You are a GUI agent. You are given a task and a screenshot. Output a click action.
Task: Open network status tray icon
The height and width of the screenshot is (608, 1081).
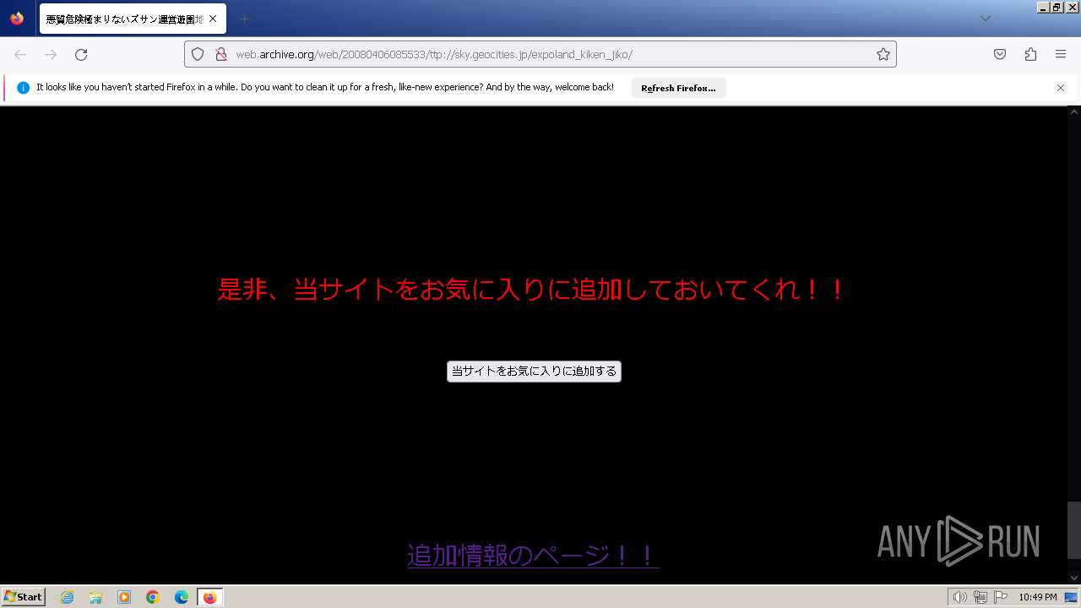point(980,597)
